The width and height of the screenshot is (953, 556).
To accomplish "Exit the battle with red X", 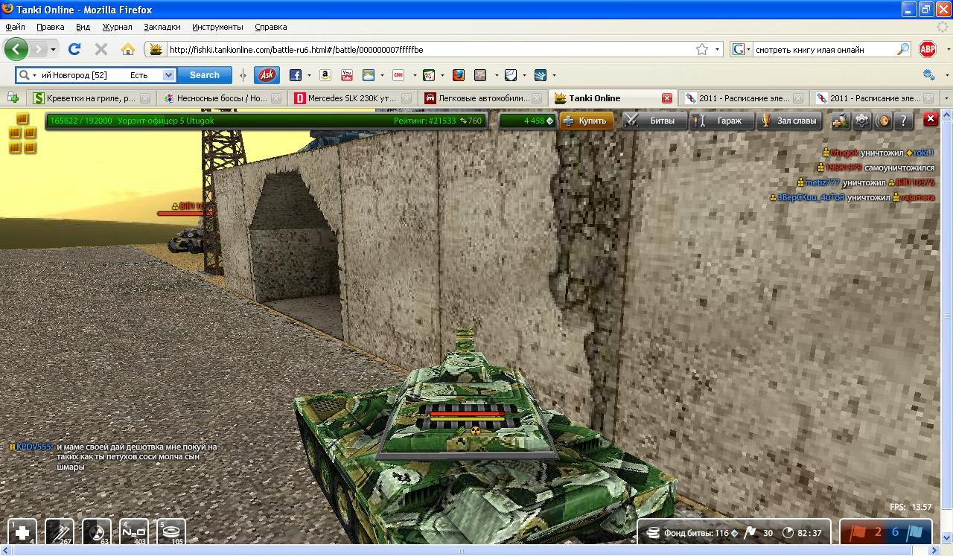I will [x=931, y=119].
